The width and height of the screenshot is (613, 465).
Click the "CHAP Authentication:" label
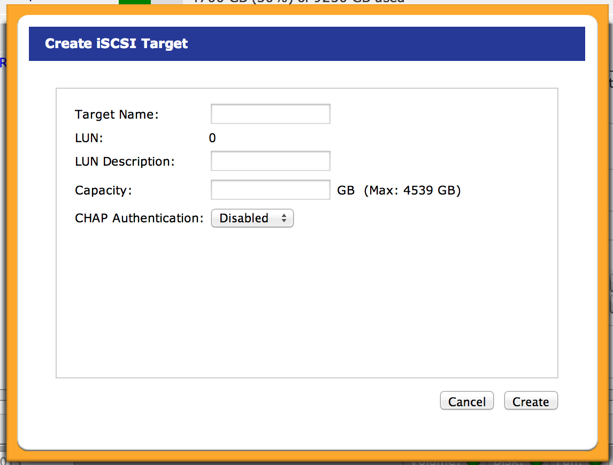click(139, 218)
